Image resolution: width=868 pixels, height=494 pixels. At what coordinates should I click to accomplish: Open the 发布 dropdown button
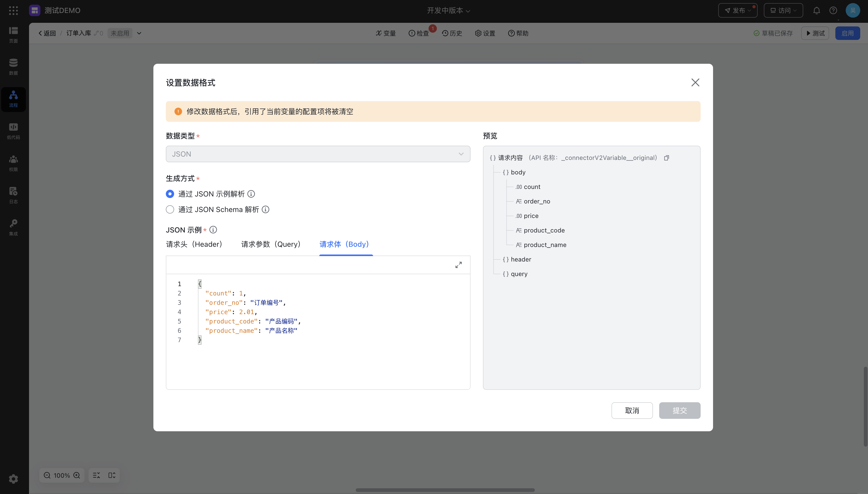738,11
